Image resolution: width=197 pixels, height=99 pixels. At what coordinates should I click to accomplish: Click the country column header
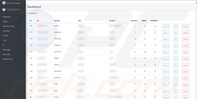57,21
